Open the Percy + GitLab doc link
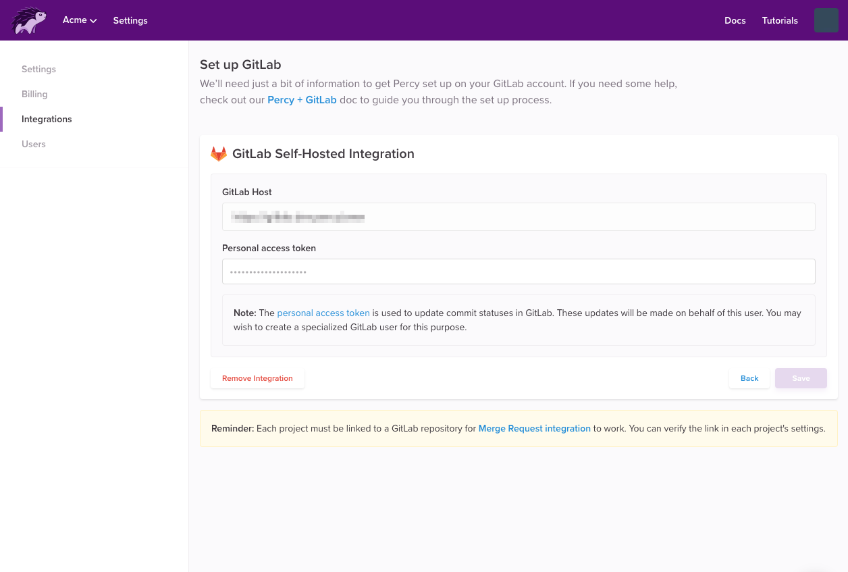The image size is (848, 572). pyautogui.click(x=302, y=100)
